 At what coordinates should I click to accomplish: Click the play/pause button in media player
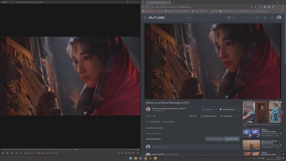click(x=3, y=153)
